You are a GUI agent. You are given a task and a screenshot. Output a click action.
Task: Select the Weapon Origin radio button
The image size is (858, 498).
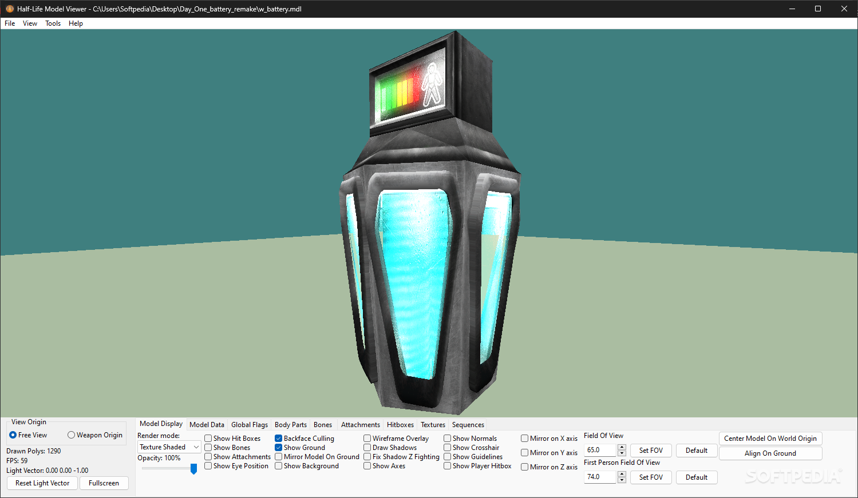tap(95, 435)
